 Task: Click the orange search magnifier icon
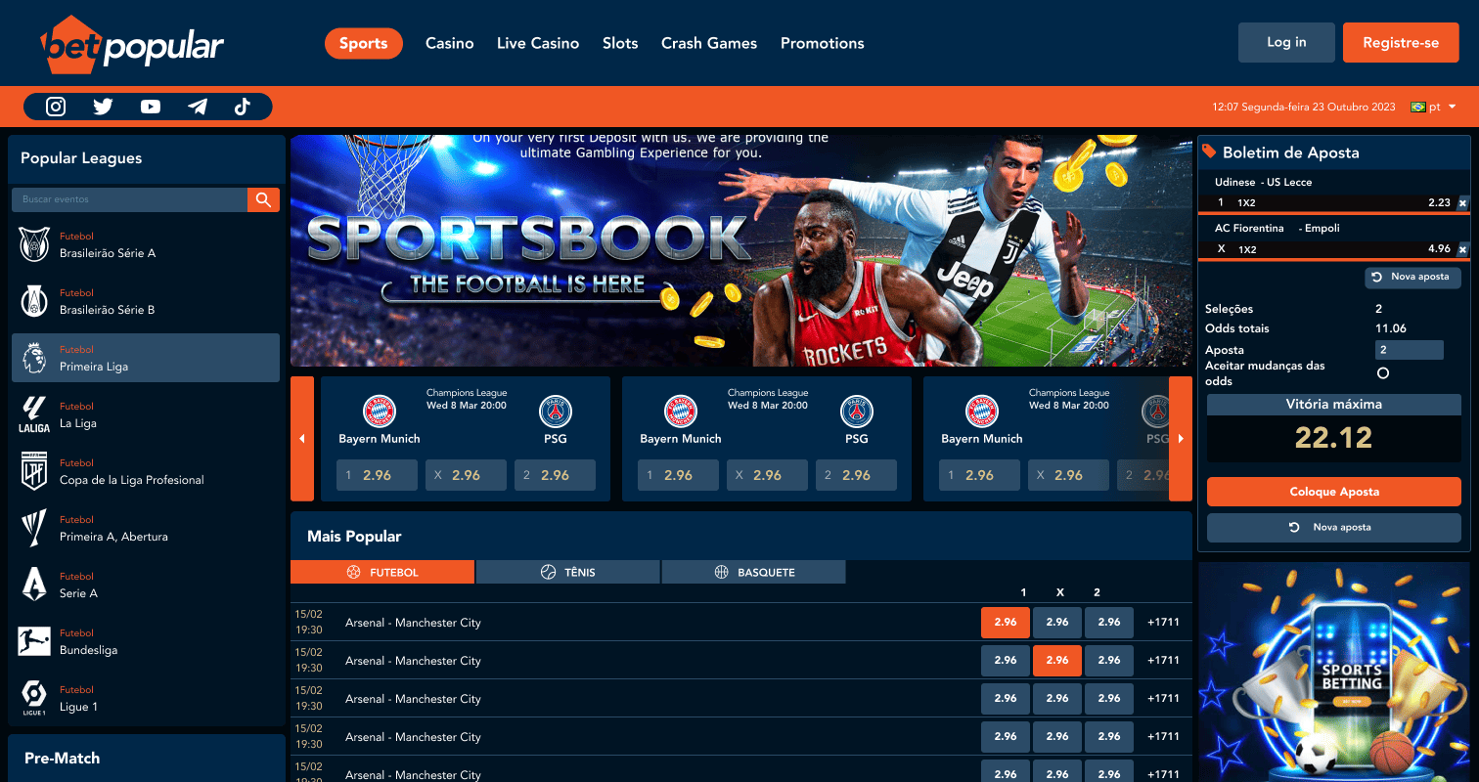pyautogui.click(x=263, y=199)
